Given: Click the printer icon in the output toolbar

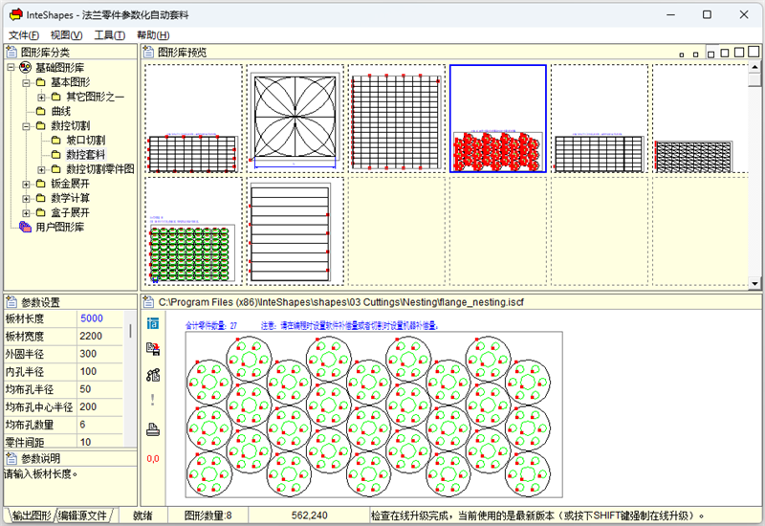Looking at the screenshot, I should (x=153, y=429).
